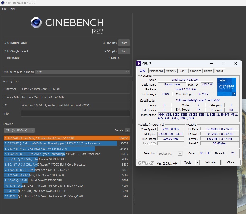Click the CPU-Z title bar icon
Screen dimensions: 246x214
pyautogui.click(x=139, y=63)
